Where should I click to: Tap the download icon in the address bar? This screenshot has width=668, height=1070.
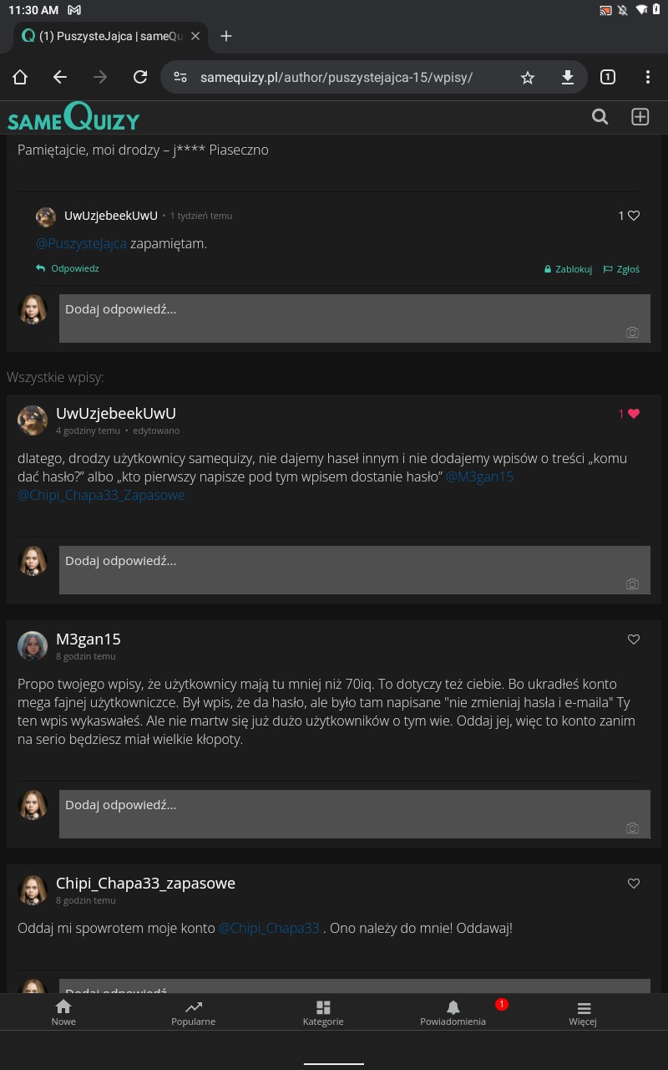(x=568, y=78)
